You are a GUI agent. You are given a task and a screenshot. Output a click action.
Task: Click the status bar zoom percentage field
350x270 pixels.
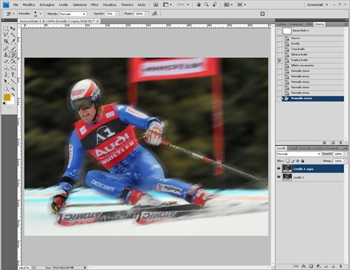click(x=24, y=267)
